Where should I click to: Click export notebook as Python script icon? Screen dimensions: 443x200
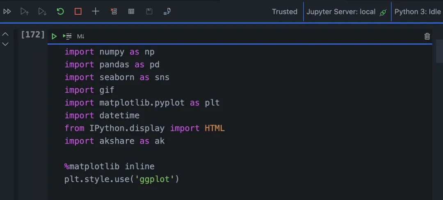click(x=167, y=11)
